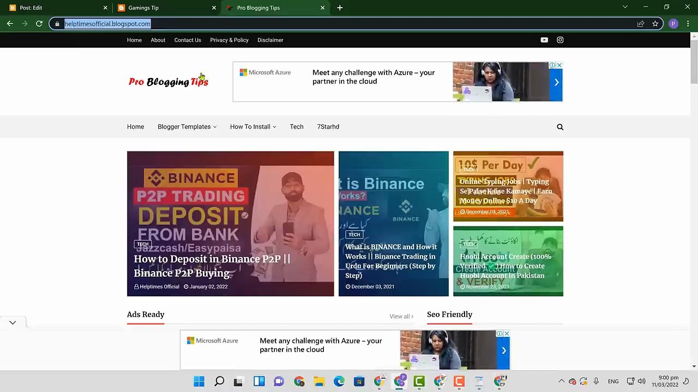The image size is (698, 392).
Task: Open the ENG language indicator
Action: pyautogui.click(x=613, y=381)
